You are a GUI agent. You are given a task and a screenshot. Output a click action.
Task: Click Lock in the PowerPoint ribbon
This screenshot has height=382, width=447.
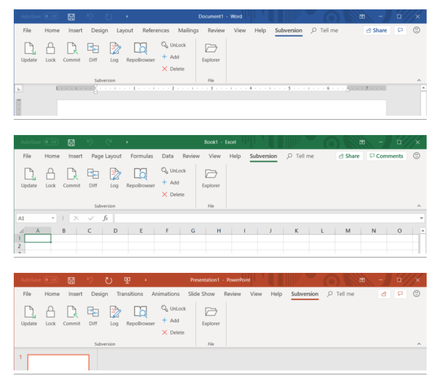[51, 315]
